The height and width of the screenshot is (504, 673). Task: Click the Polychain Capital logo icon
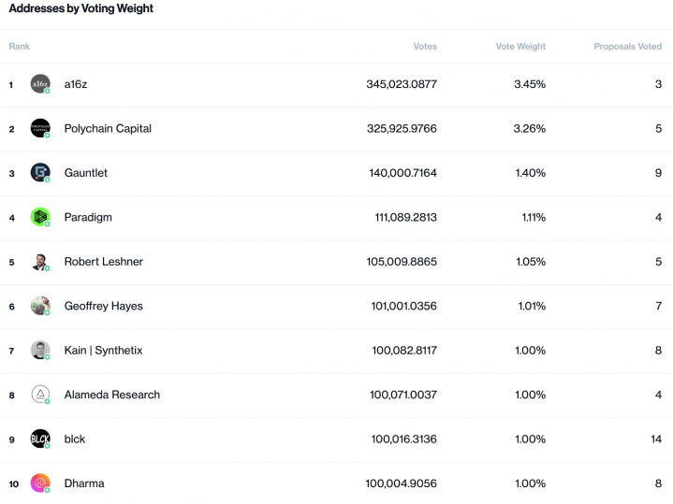pos(40,128)
